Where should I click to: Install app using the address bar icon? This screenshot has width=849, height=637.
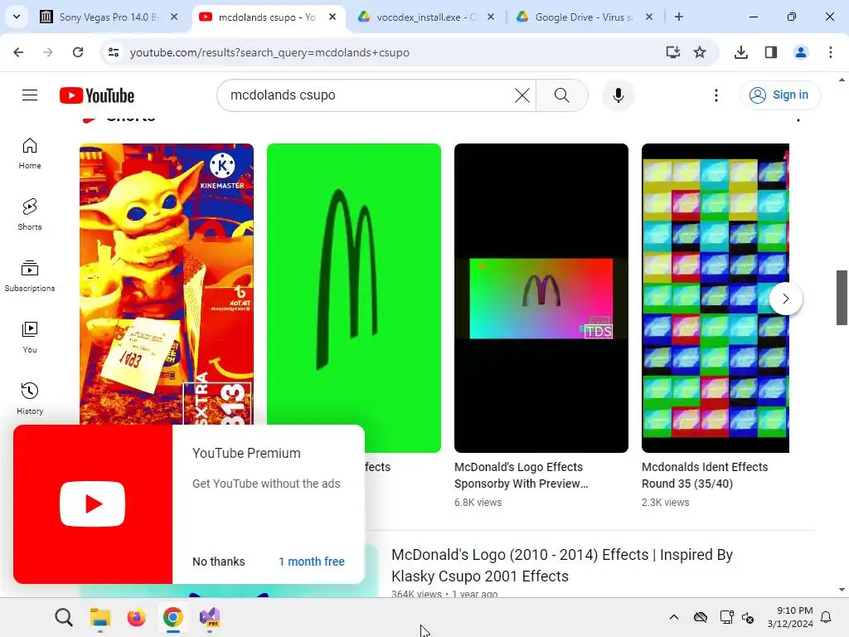[x=672, y=52]
